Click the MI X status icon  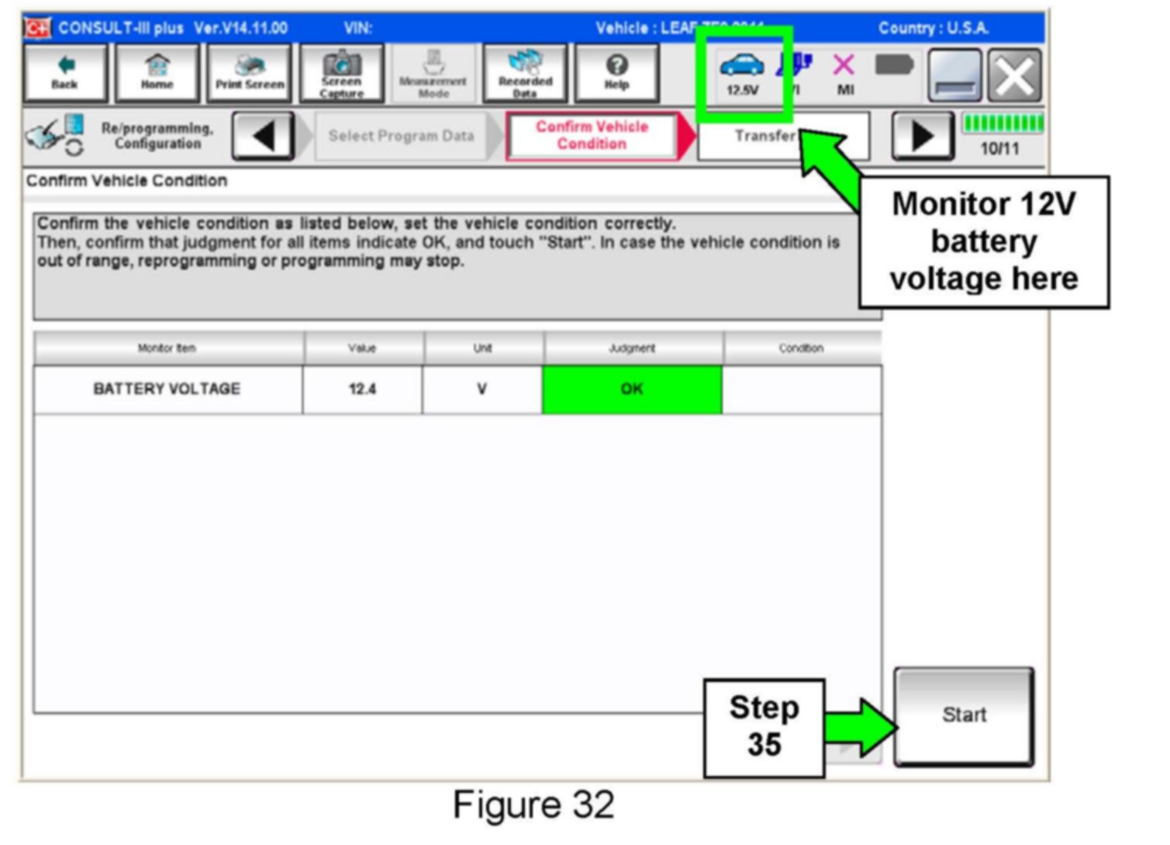coord(844,73)
